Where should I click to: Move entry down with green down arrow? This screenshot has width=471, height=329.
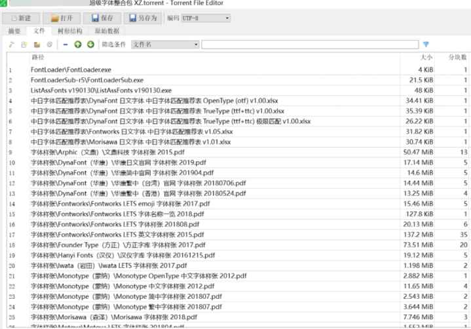click(x=90, y=45)
